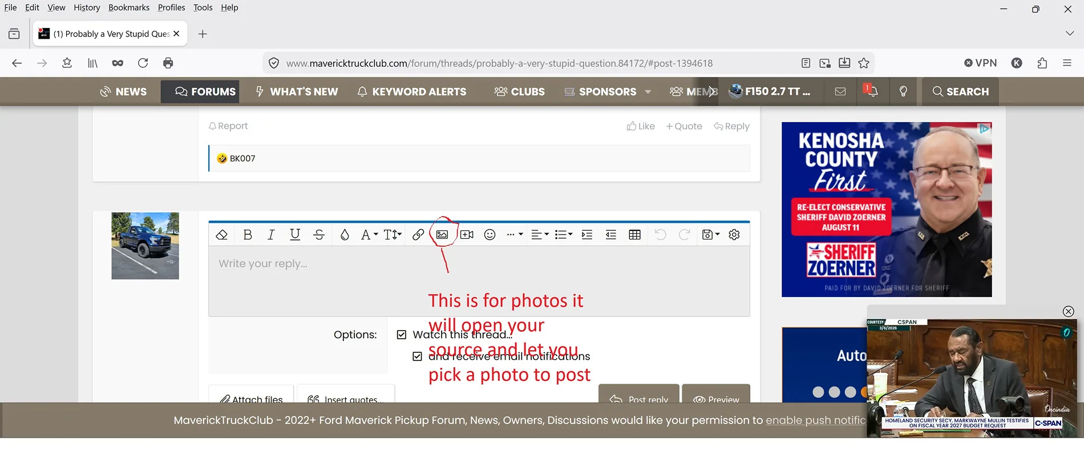Toggle the Watch this thread checkbox
The width and height of the screenshot is (1084, 472).
402,335
